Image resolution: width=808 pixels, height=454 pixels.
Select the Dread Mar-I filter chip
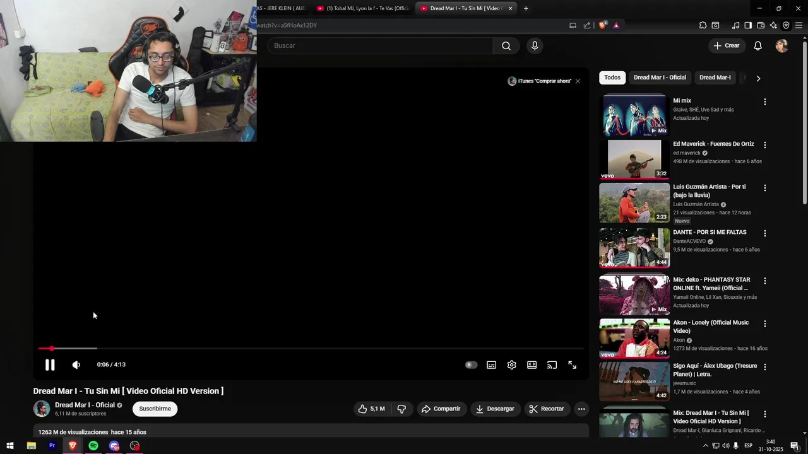click(x=715, y=78)
